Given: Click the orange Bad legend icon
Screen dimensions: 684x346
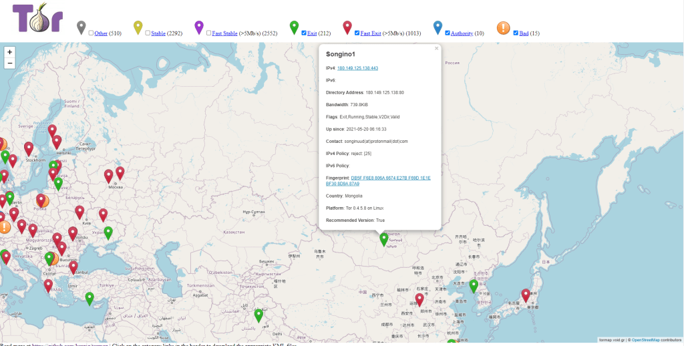Looking at the screenshot, I should point(504,28).
